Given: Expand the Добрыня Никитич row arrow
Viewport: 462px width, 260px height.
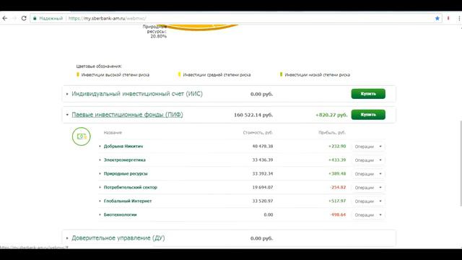Looking at the screenshot, I should point(100,146).
